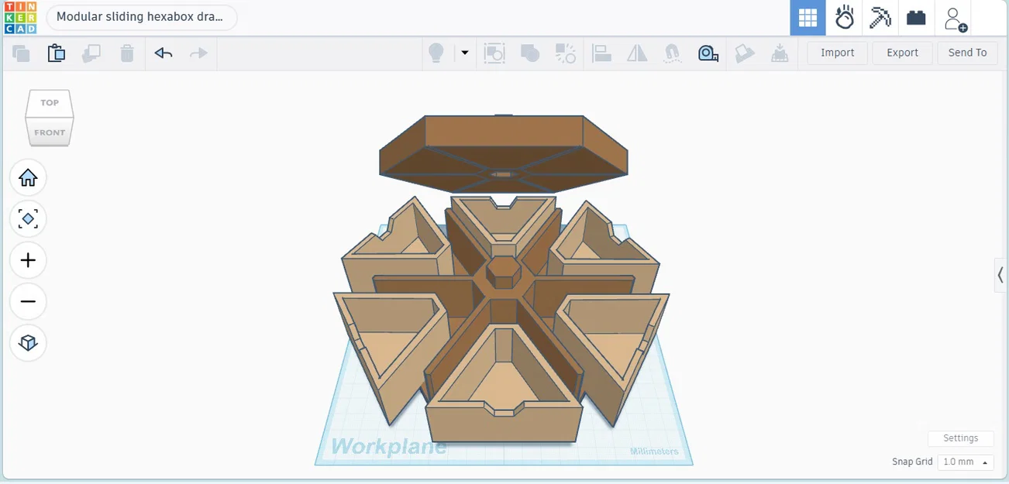This screenshot has height=484, width=1009.
Task: Click the Import button
Action: coord(838,53)
